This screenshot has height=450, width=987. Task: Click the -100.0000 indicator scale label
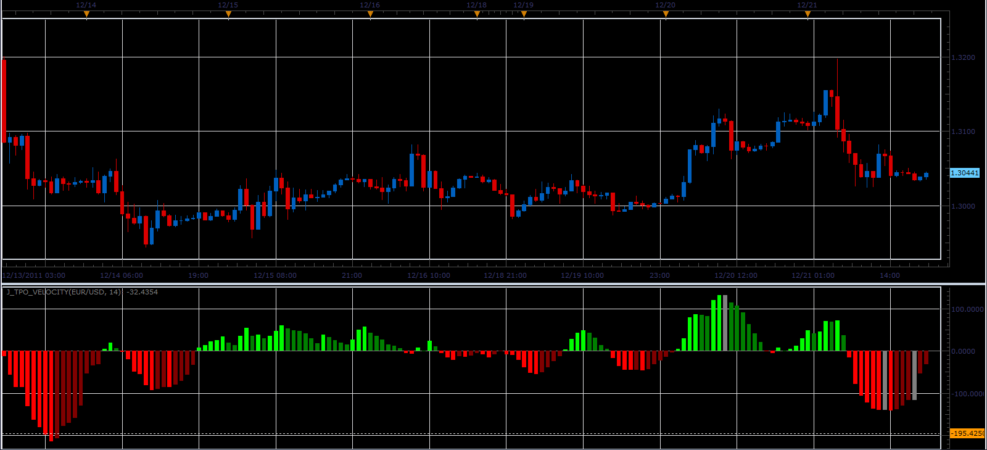pyautogui.click(x=967, y=394)
